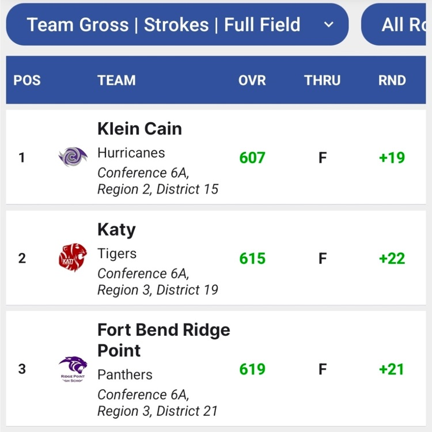Sort by the RND column header
The image size is (432, 432).
point(392,80)
